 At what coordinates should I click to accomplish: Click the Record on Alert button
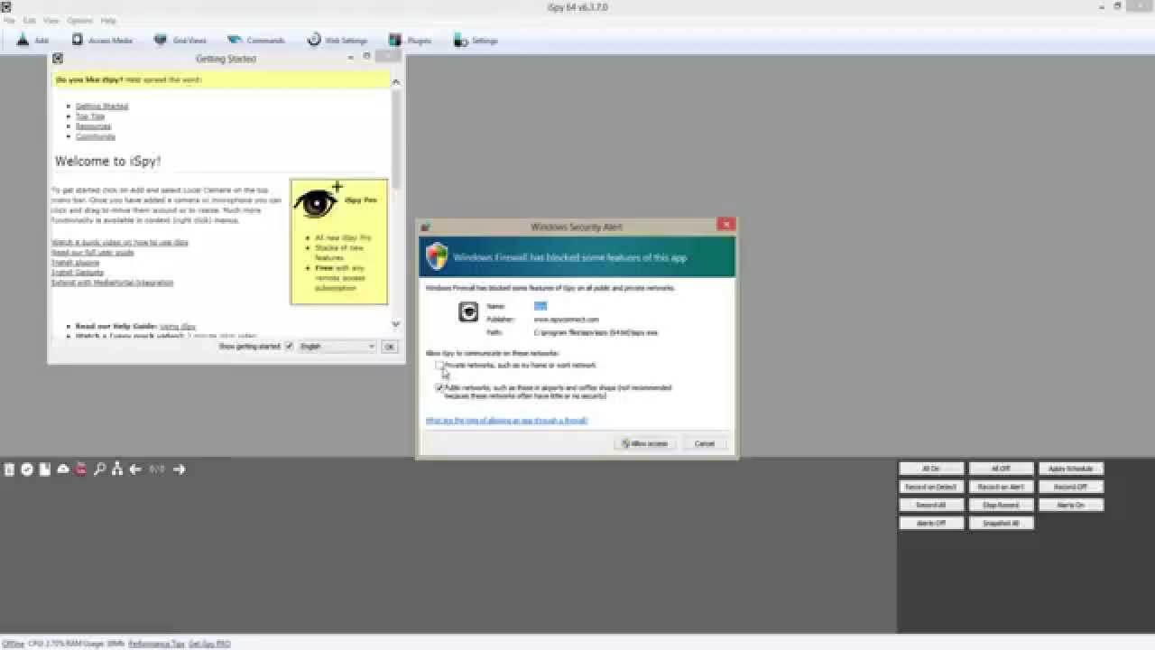[x=1001, y=487]
